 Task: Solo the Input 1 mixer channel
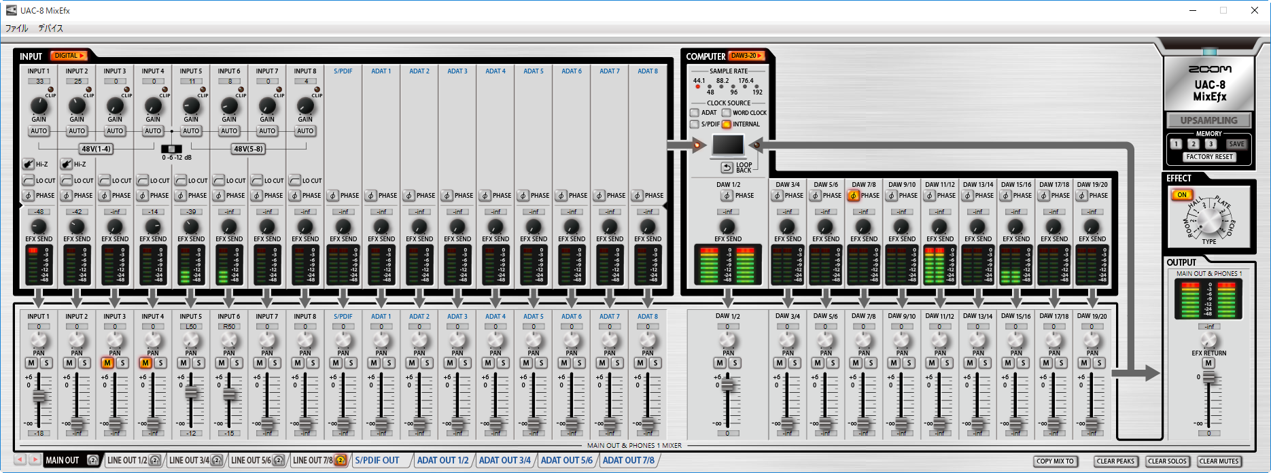46,363
